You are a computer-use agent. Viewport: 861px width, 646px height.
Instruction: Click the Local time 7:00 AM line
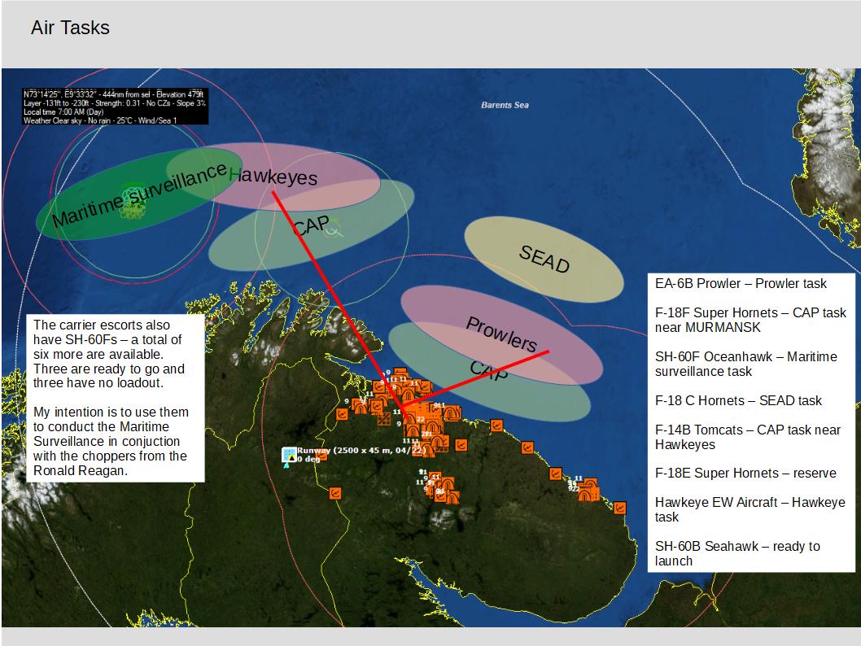tap(63, 112)
